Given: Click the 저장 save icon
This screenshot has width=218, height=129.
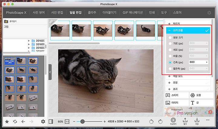Looking at the screenshot, I should (x=197, y=121).
